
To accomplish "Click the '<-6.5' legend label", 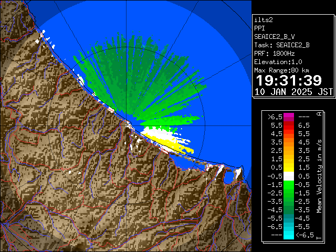I will [304, 235].
